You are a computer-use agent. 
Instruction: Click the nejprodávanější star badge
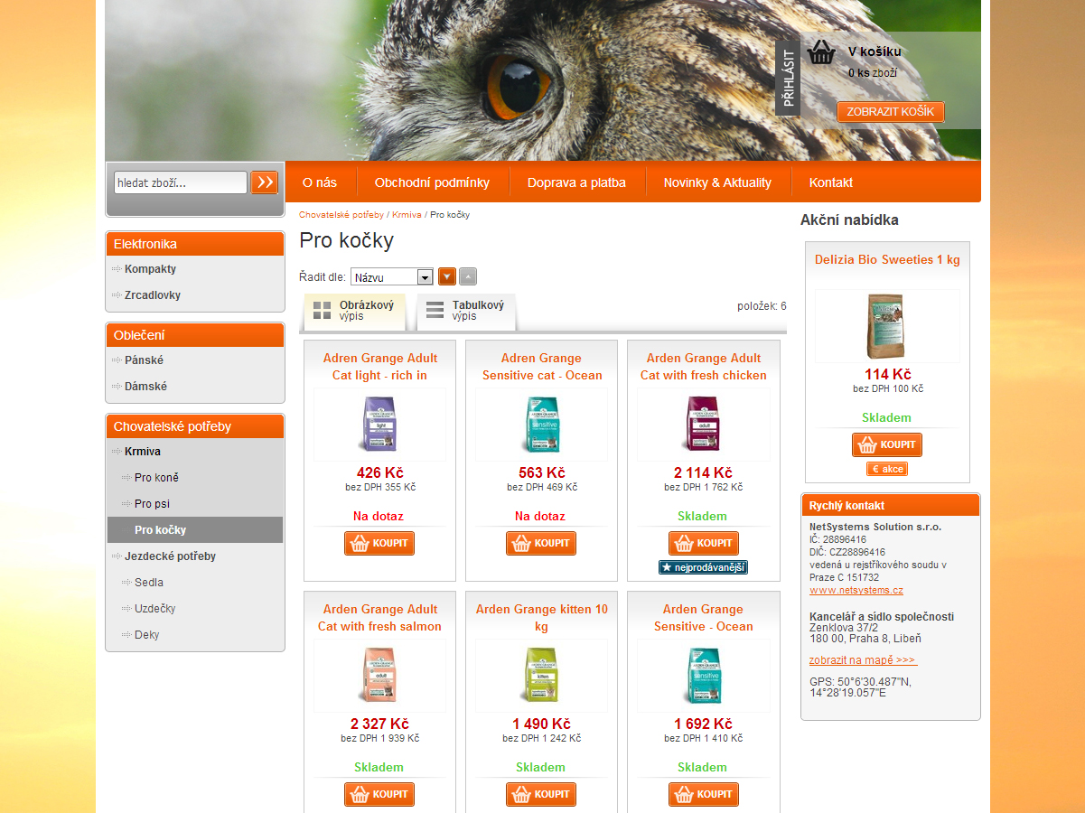click(x=703, y=567)
